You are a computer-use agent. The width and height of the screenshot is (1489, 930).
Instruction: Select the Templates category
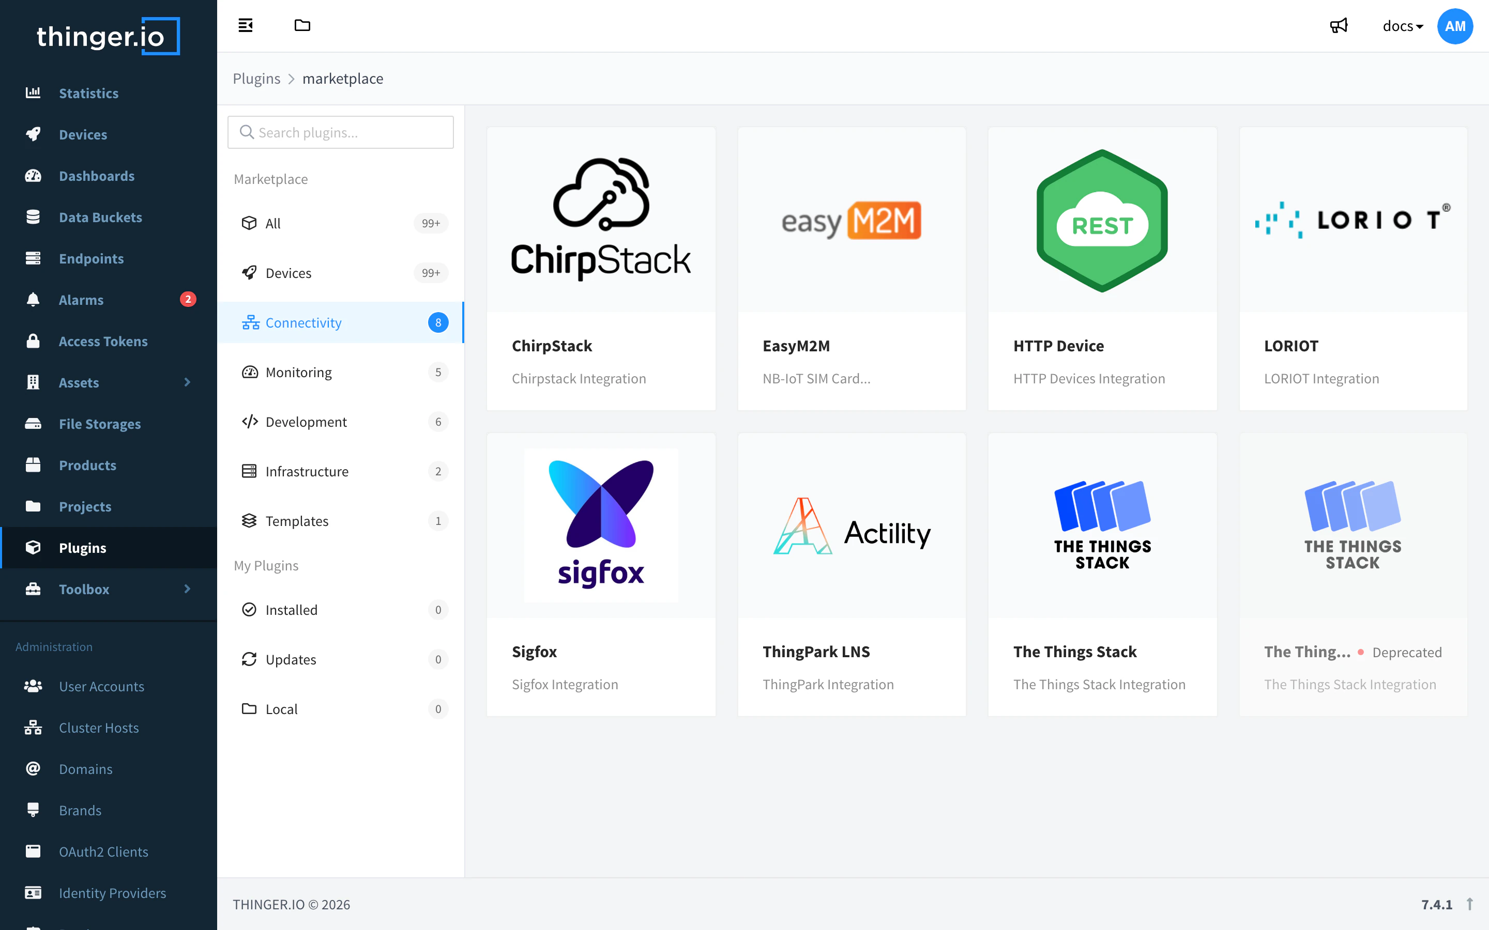tap(341, 521)
